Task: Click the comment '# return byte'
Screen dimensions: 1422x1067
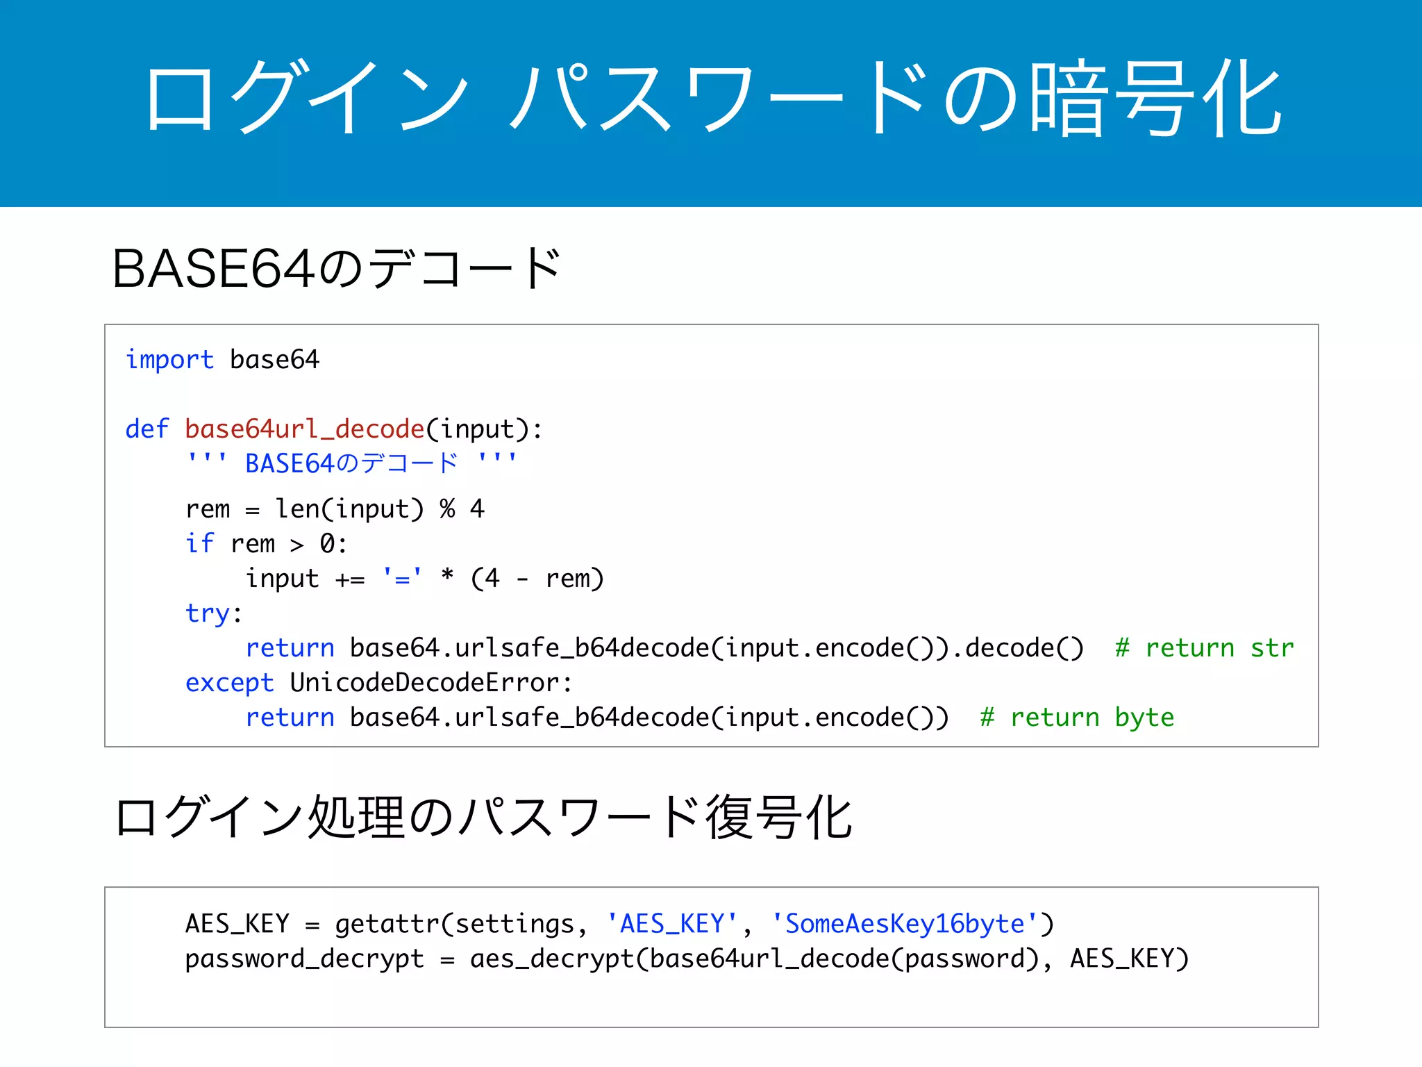Action: (x=1077, y=718)
